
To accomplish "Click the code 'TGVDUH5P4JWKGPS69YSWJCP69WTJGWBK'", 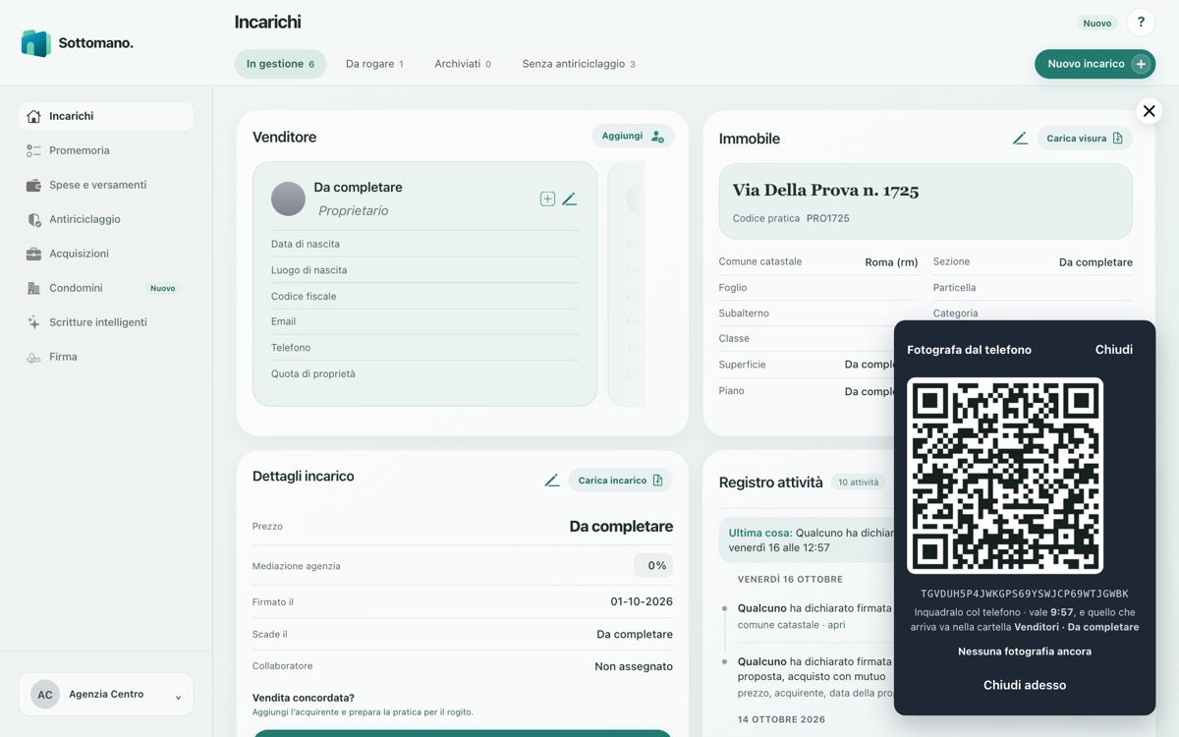I will (1025, 595).
